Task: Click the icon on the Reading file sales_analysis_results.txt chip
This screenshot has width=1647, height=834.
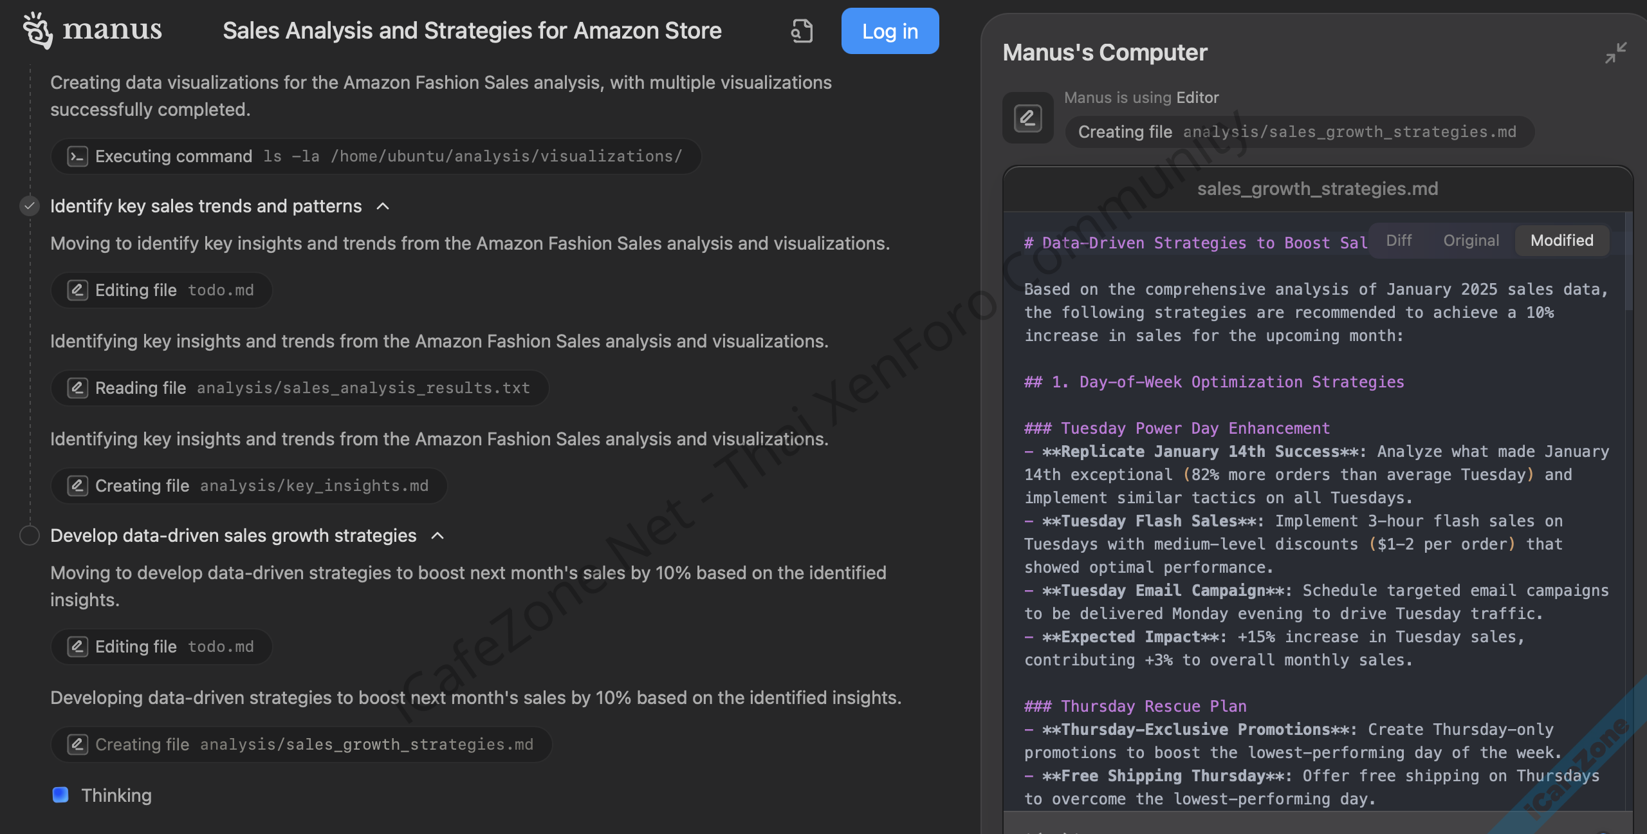Action: 77,387
